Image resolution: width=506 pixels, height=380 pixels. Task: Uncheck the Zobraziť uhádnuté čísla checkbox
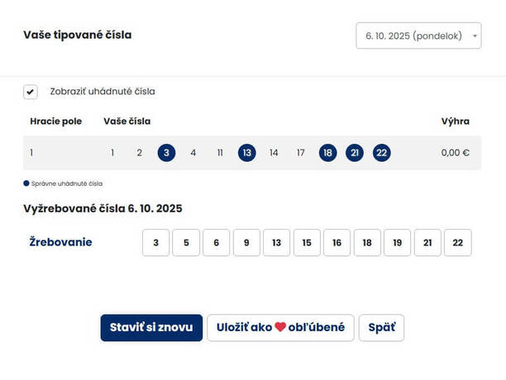31,92
